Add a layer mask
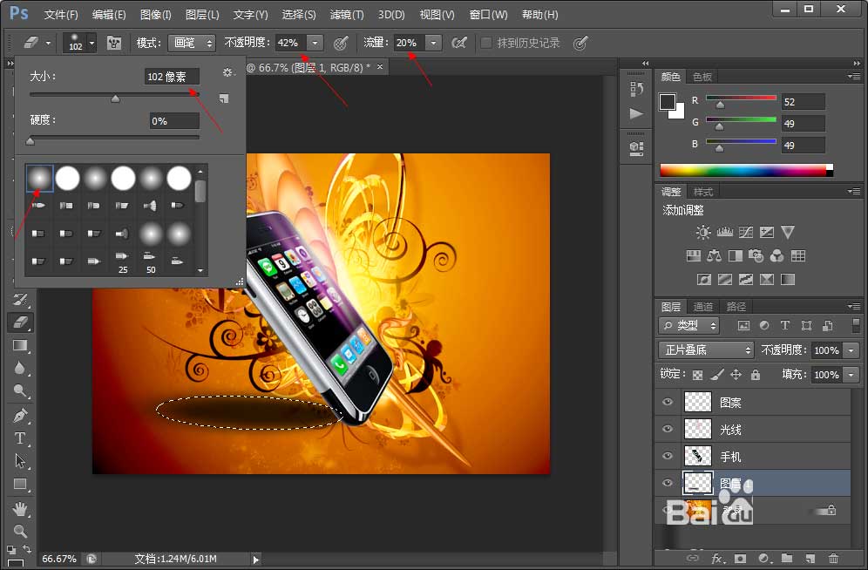The width and height of the screenshot is (868, 570). (740, 559)
